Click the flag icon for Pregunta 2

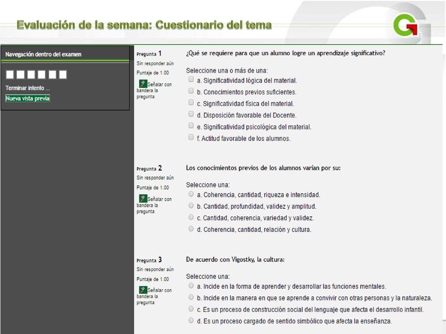(x=143, y=198)
